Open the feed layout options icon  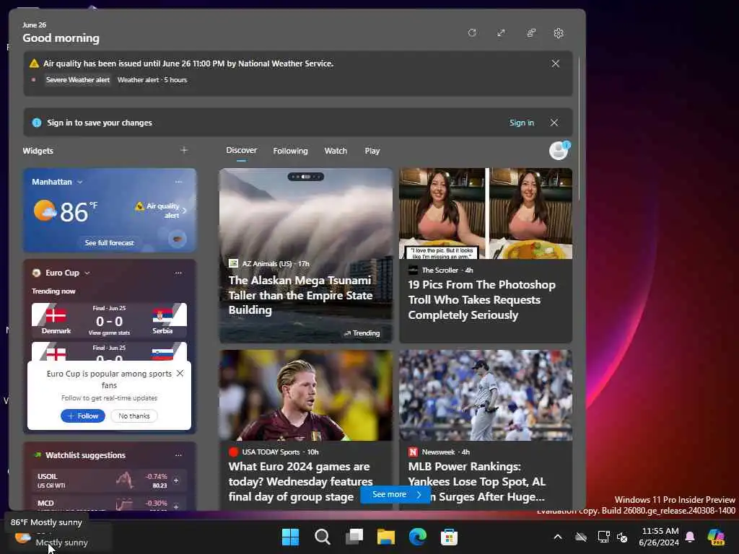coord(531,33)
